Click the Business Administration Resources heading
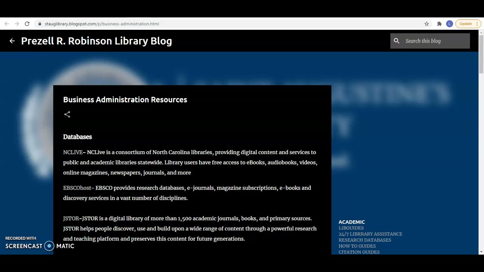The width and height of the screenshot is (484, 272). 125,100
